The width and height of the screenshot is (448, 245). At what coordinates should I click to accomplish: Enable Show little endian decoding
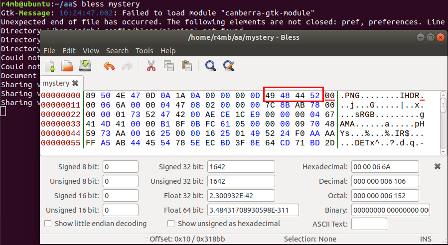(48, 224)
